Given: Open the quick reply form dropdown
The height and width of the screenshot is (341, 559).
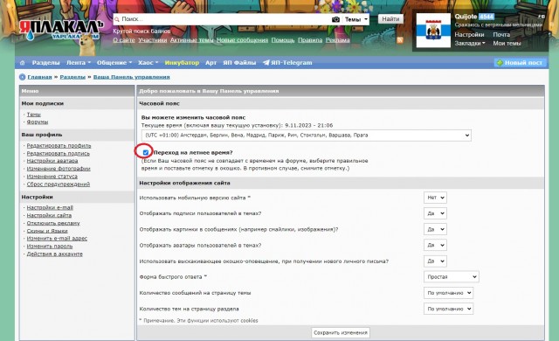Looking at the screenshot, I should (x=452, y=277).
